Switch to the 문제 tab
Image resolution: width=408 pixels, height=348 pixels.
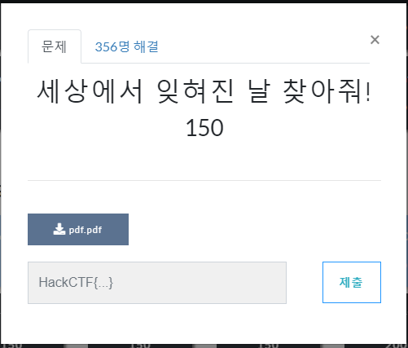click(x=55, y=46)
